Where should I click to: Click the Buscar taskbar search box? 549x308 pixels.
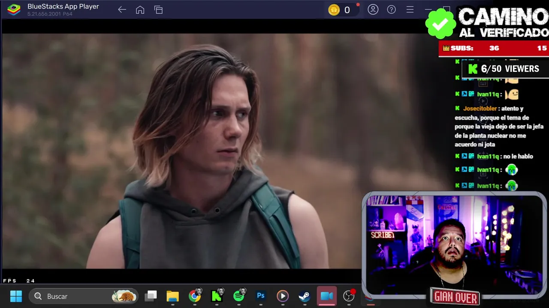[x=83, y=296]
